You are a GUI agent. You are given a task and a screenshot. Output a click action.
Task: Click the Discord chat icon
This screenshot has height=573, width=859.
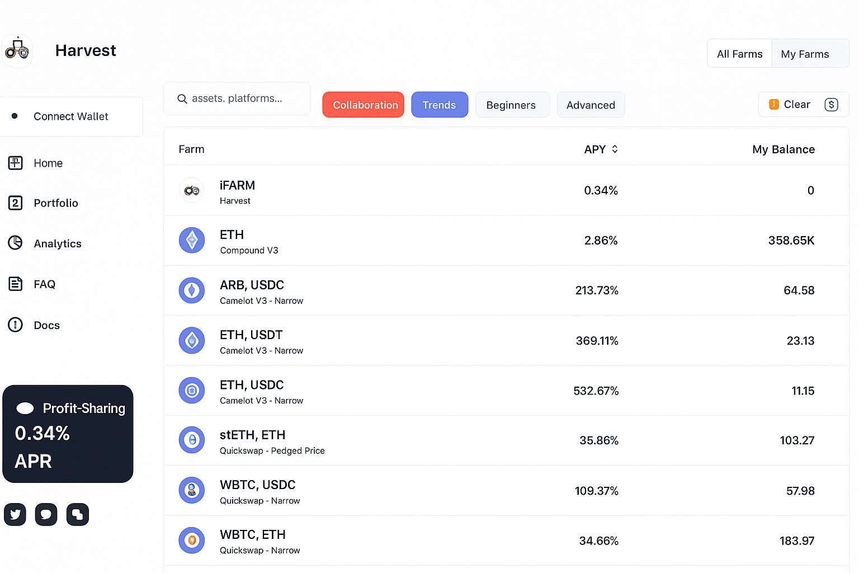pyautogui.click(x=46, y=514)
